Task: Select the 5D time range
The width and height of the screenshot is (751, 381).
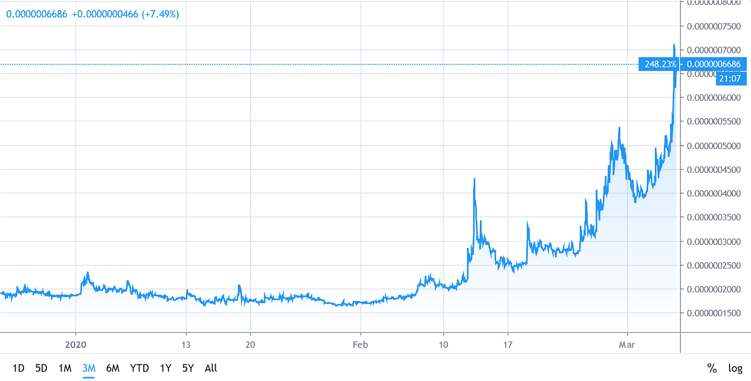Action: [x=42, y=369]
